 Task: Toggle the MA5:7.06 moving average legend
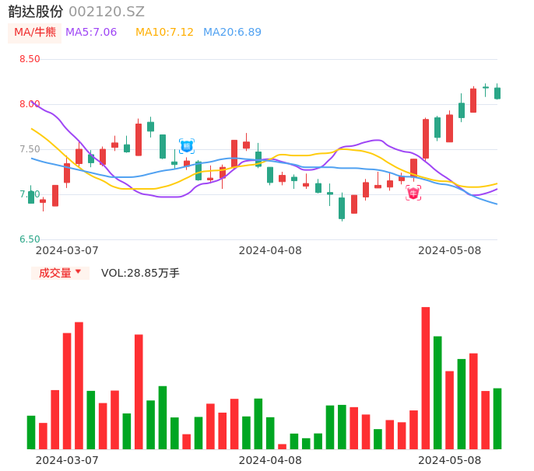(91, 33)
